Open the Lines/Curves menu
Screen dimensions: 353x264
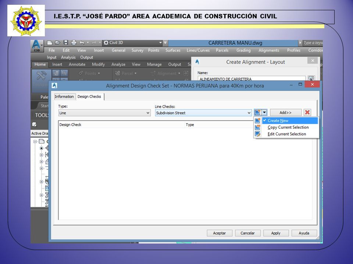[198, 50]
